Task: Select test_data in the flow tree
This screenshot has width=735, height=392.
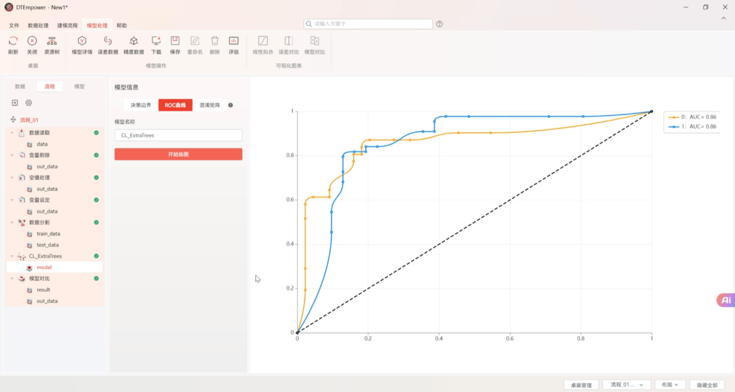Action: pyautogui.click(x=48, y=245)
